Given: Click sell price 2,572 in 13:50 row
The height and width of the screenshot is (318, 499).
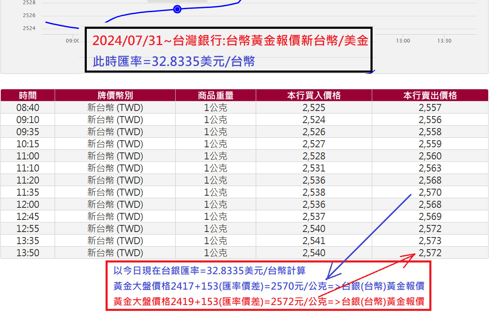Looking at the screenshot, I should coord(430,253).
